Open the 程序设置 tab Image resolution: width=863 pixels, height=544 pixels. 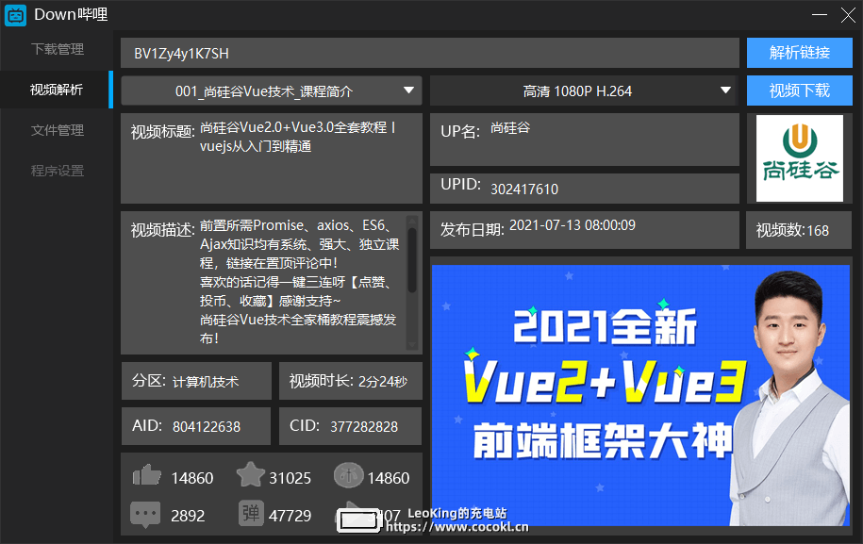(58, 171)
